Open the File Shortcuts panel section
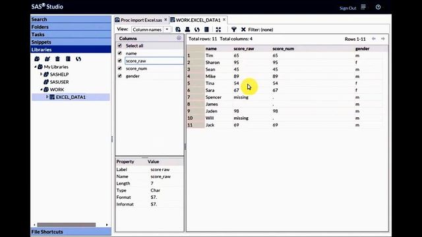This screenshot has width=422, height=237. pyautogui.click(x=71, y=232)
